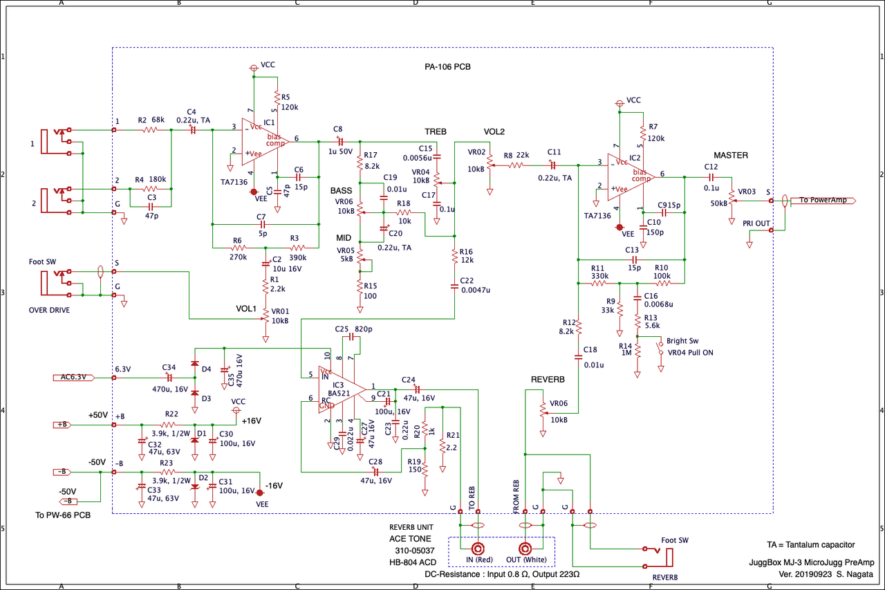Click the VOL2 label
The image size is (885, 590).
(494, 131)
